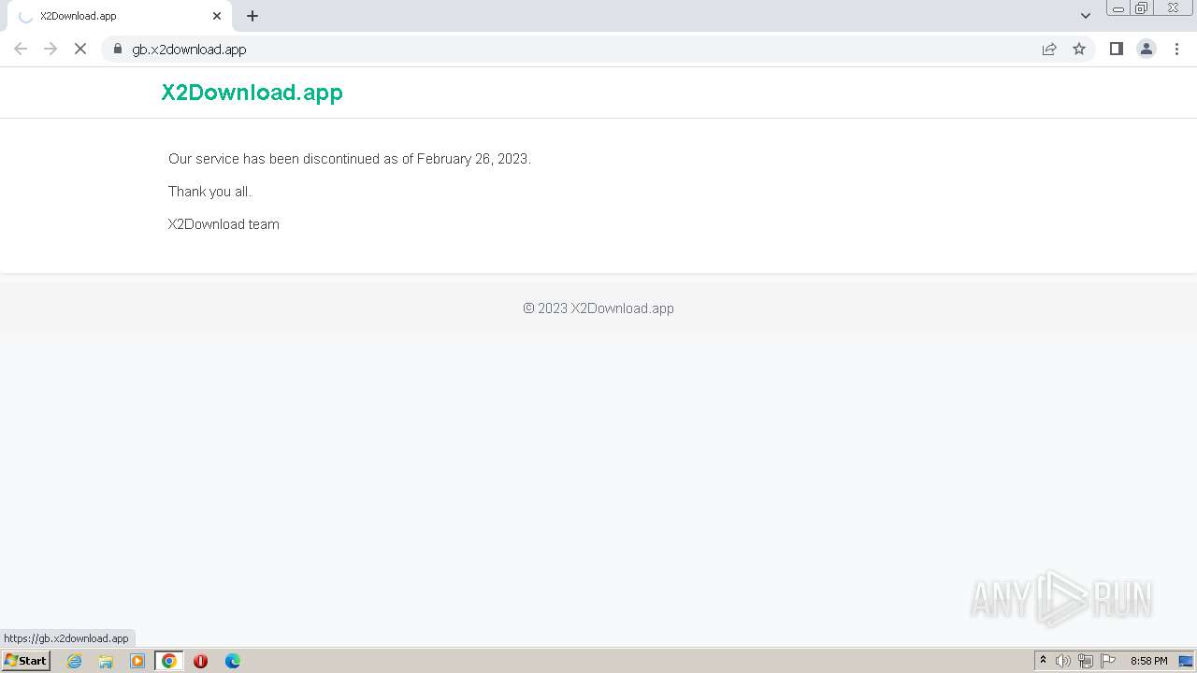Screen dimensions: 1197x673
Task: Open a new tab with the plus button
Action: click(252, 16)
